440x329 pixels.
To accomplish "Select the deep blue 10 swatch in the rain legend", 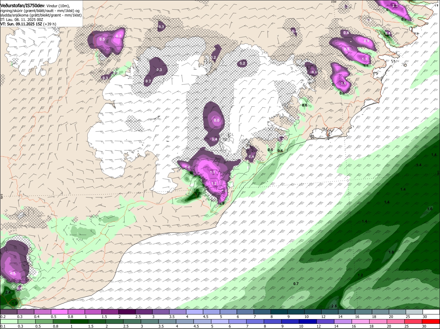I will (x=308, y=321).
